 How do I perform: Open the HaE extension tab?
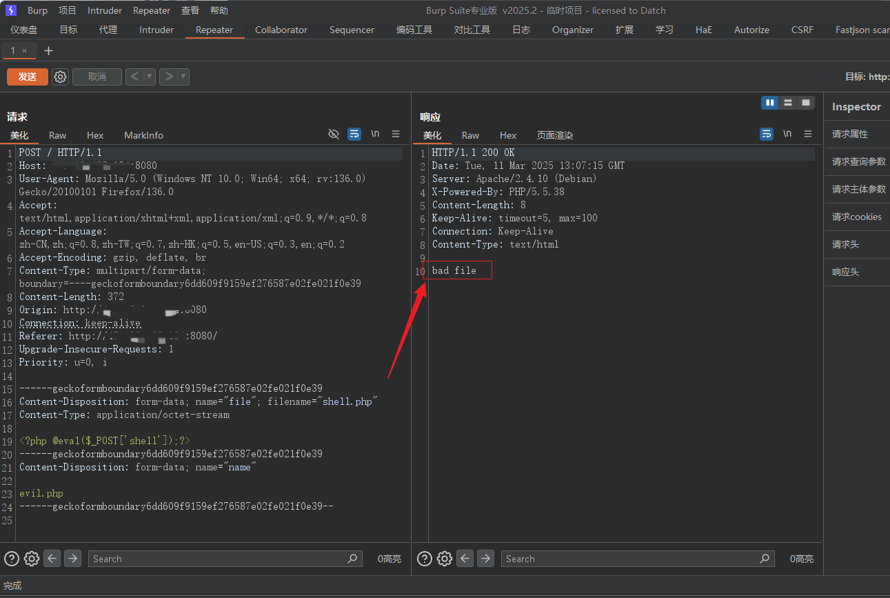[704, 30]
